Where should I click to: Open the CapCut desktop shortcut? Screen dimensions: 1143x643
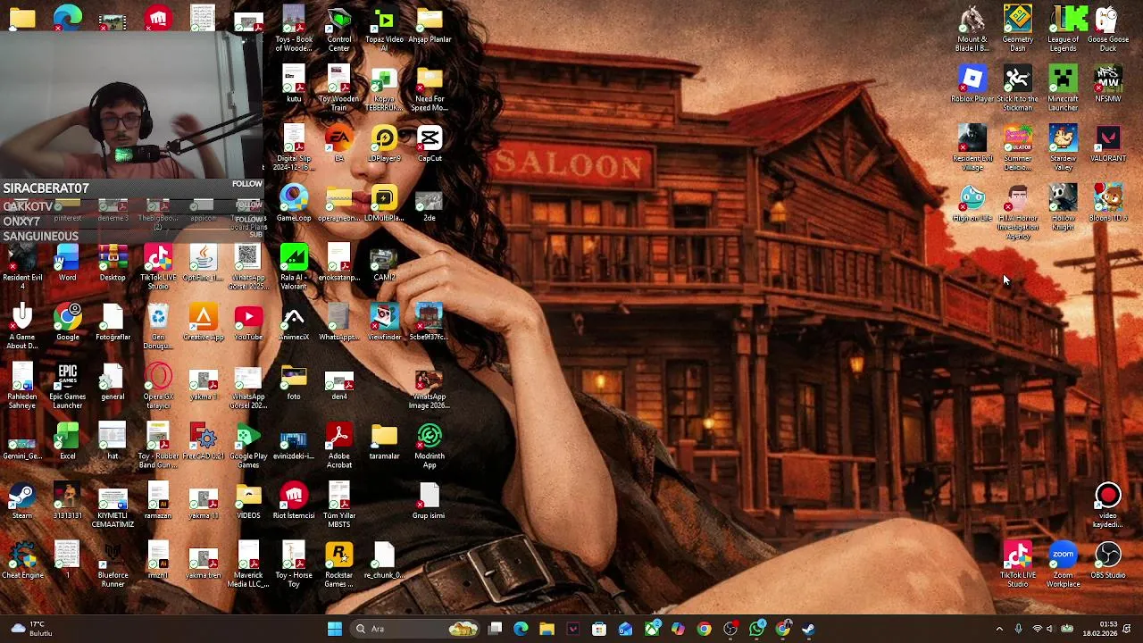pyautogui.click(x=430, y=143)
